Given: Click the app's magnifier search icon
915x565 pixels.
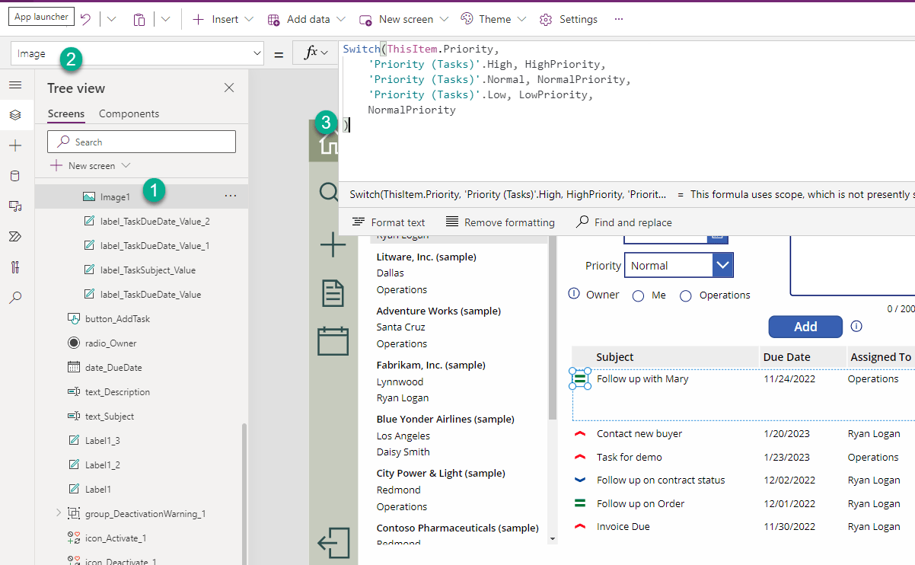Looking at the screenshot, I should [329, 192].
